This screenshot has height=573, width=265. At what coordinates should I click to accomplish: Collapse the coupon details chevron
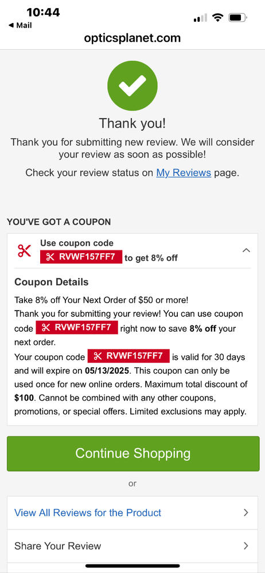(246, 250)
